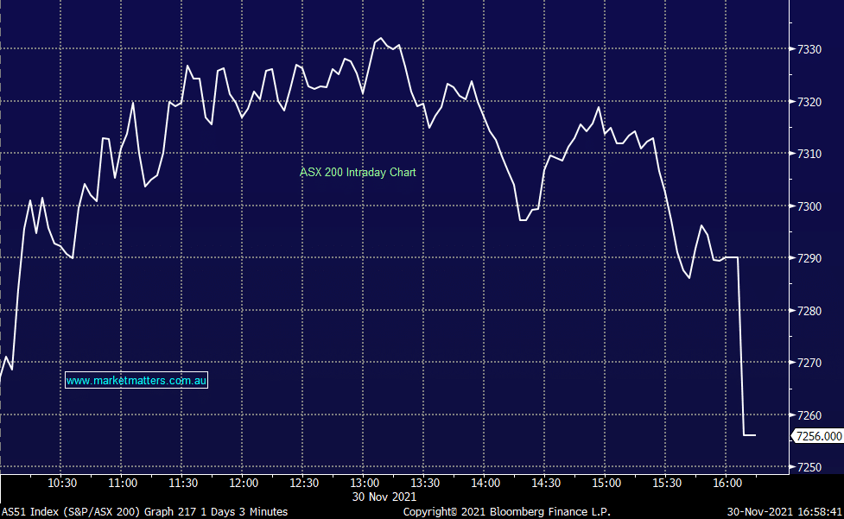Click the 11:00 time axis label
This screenshot has width=844, height=519.
click(x=123, y=483)
